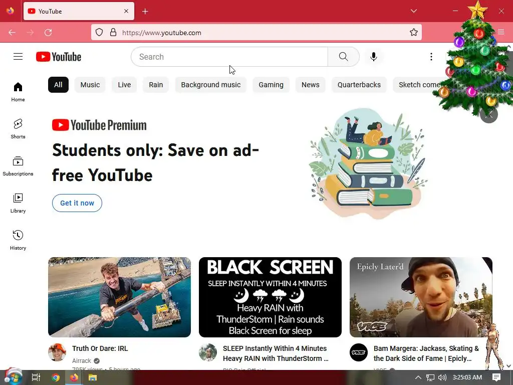The height and width of the screenshot is (385, 513).
Task: Close the YouTube tab
Action: [126, 11]
